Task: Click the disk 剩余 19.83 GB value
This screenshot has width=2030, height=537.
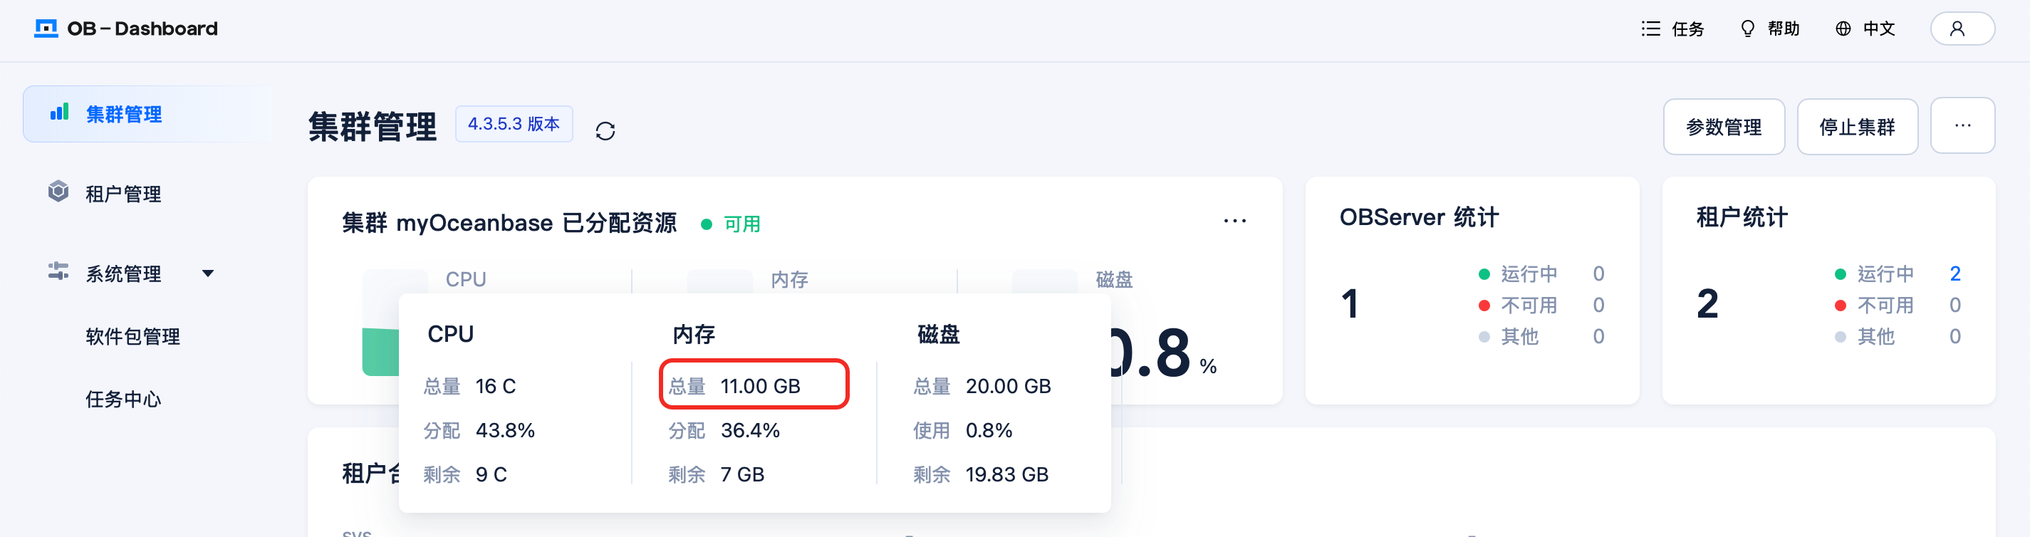Action: pos(1007,474)
